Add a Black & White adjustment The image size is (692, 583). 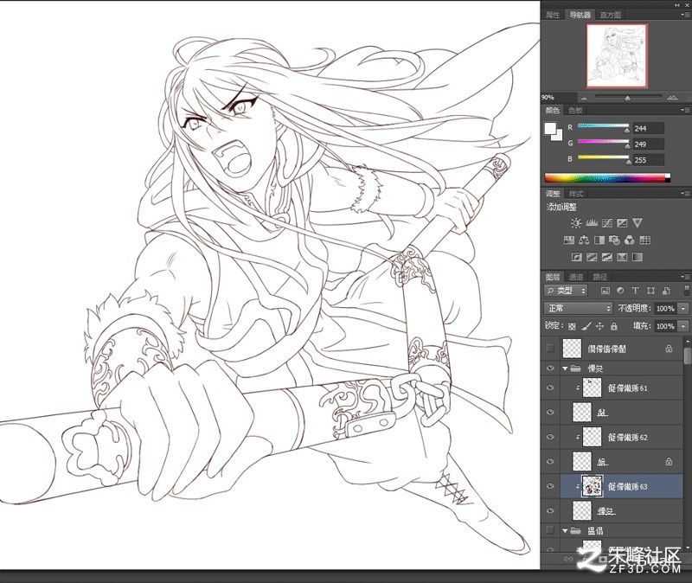point(599,240)
